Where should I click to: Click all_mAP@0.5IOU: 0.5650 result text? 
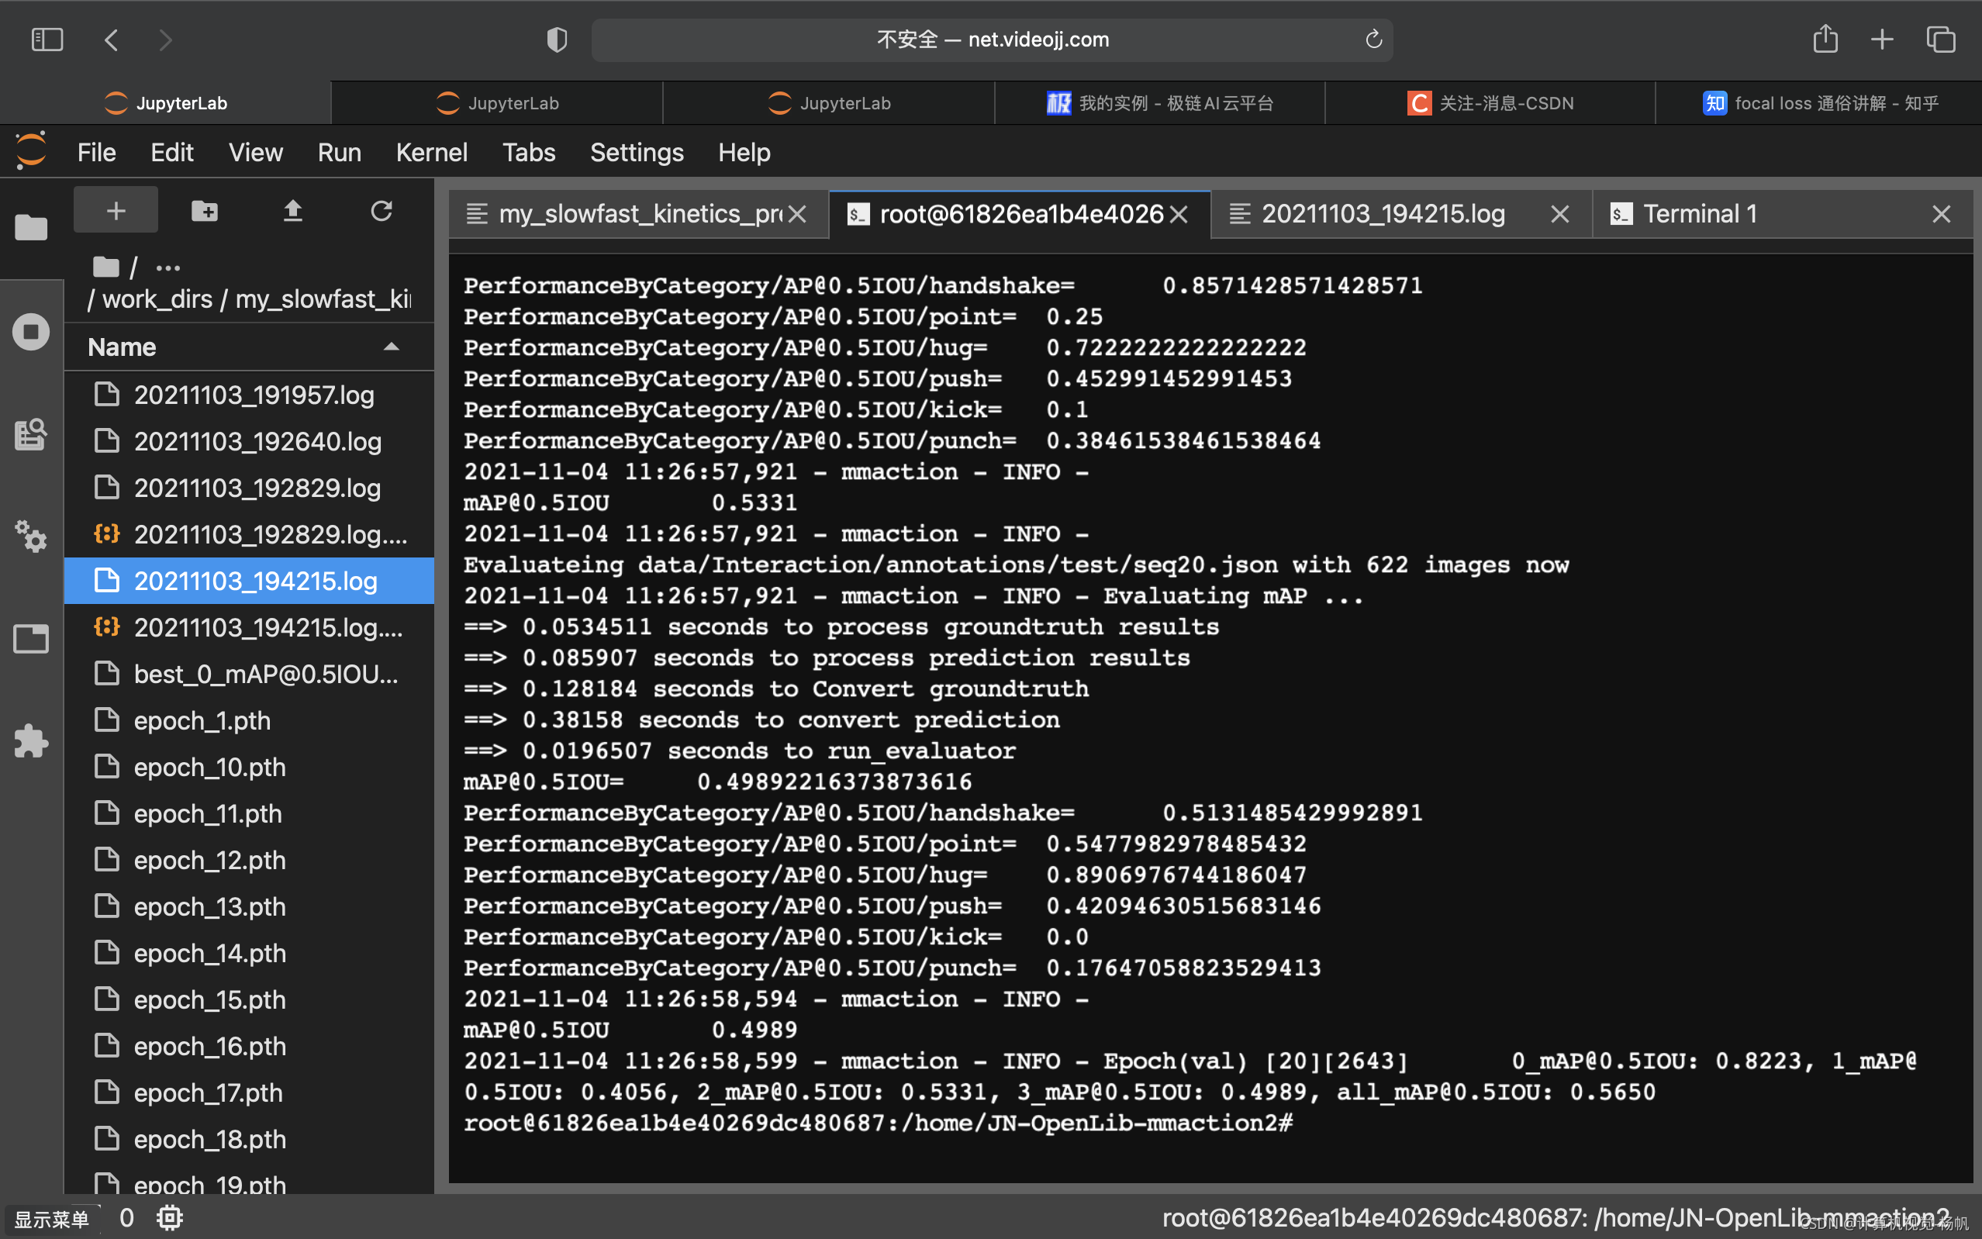pos(1496,1092)
